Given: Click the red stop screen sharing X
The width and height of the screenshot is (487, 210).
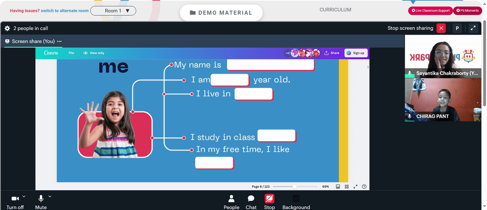Looking at the screenshot, I should point(441,28).
